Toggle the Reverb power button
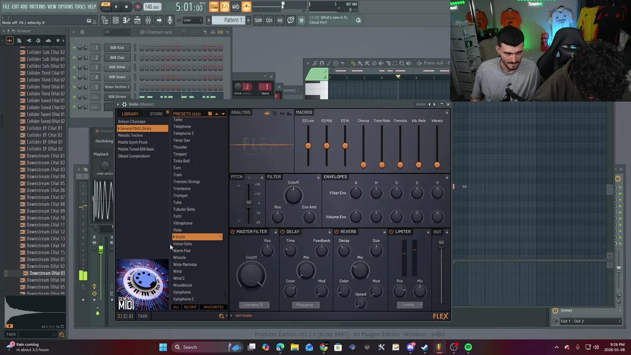 click(336, 232)
